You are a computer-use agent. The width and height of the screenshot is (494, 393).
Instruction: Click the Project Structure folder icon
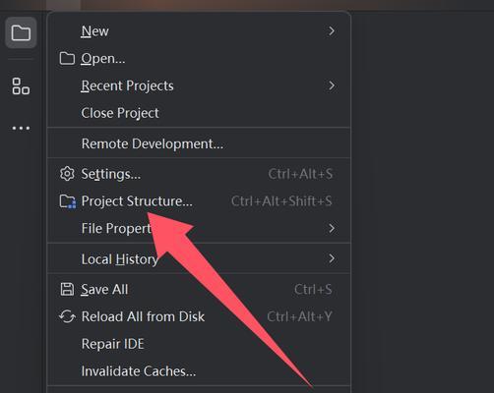[68, 201]
